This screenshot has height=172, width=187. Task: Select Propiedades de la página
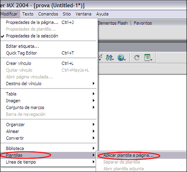click(49, 22)
